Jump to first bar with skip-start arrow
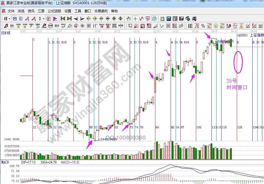Viewport: 264px width, 184px height. pyautogui.click(x=63, y=19)
